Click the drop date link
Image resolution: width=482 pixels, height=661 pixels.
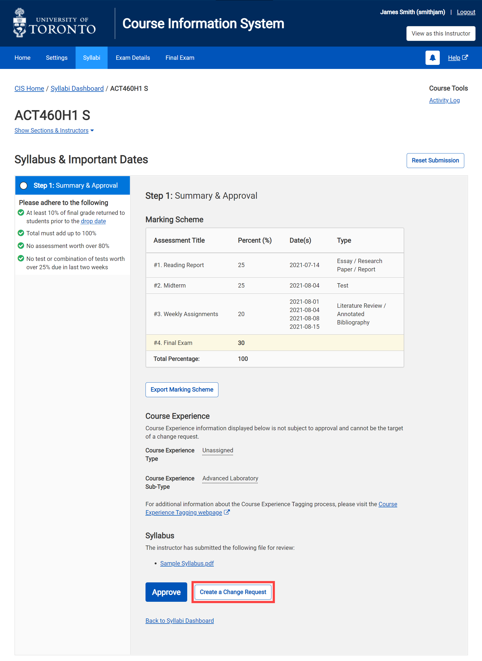[x=93, y=221]
